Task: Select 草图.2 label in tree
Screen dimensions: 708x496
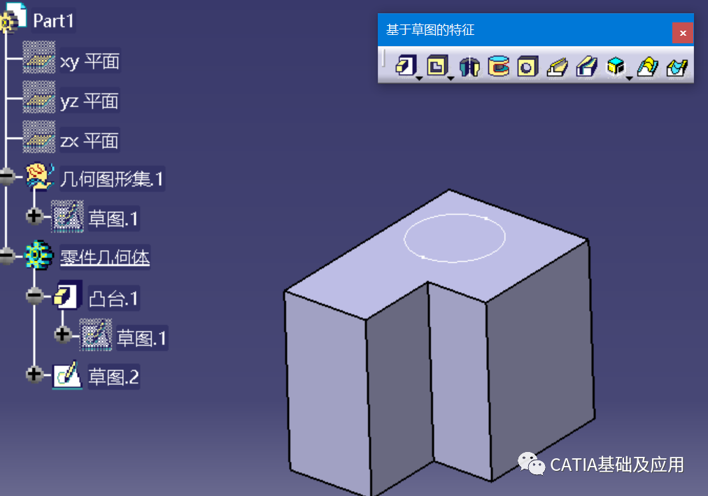Action: (113, 377)
